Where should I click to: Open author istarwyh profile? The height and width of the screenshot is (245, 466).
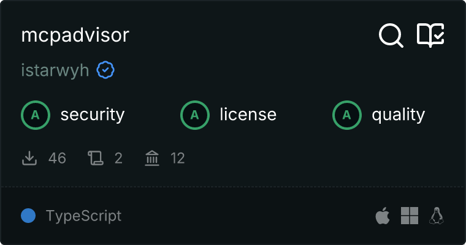point(55,70)
